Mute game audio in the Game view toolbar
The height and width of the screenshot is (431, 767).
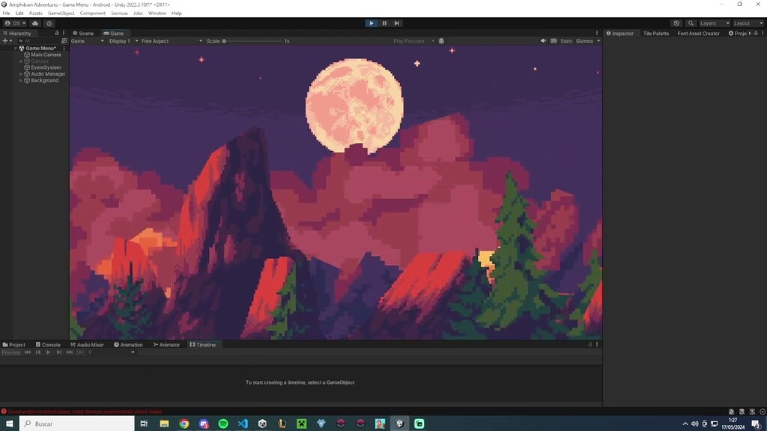[542, 41]
